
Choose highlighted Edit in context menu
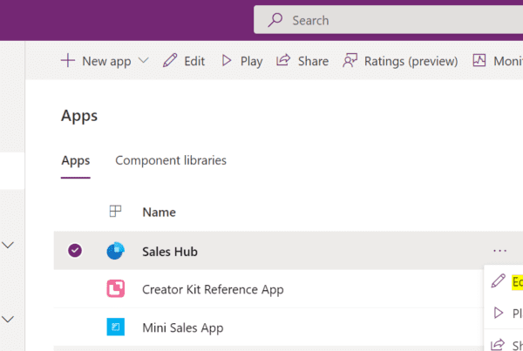pyautogui.click(x=518, y=282)
